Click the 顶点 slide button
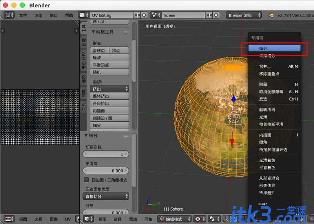314x224 pixels. click(x=119, y=50)
